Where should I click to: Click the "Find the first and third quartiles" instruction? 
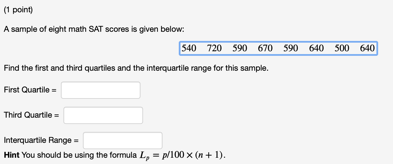pyautogui.click(x=136, y=69)
